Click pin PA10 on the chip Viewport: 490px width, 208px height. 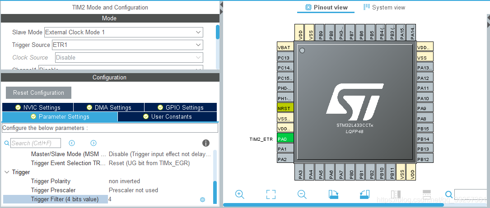[x=425, y=98]
